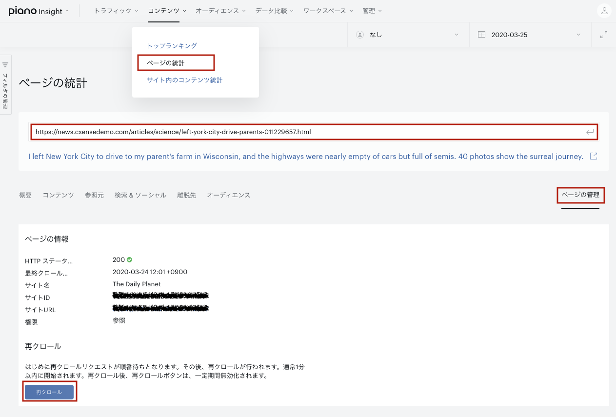This screenshot has width=616, height=417.
Task: Open the フィルタの管理 side panel
Action: (6, 84)
